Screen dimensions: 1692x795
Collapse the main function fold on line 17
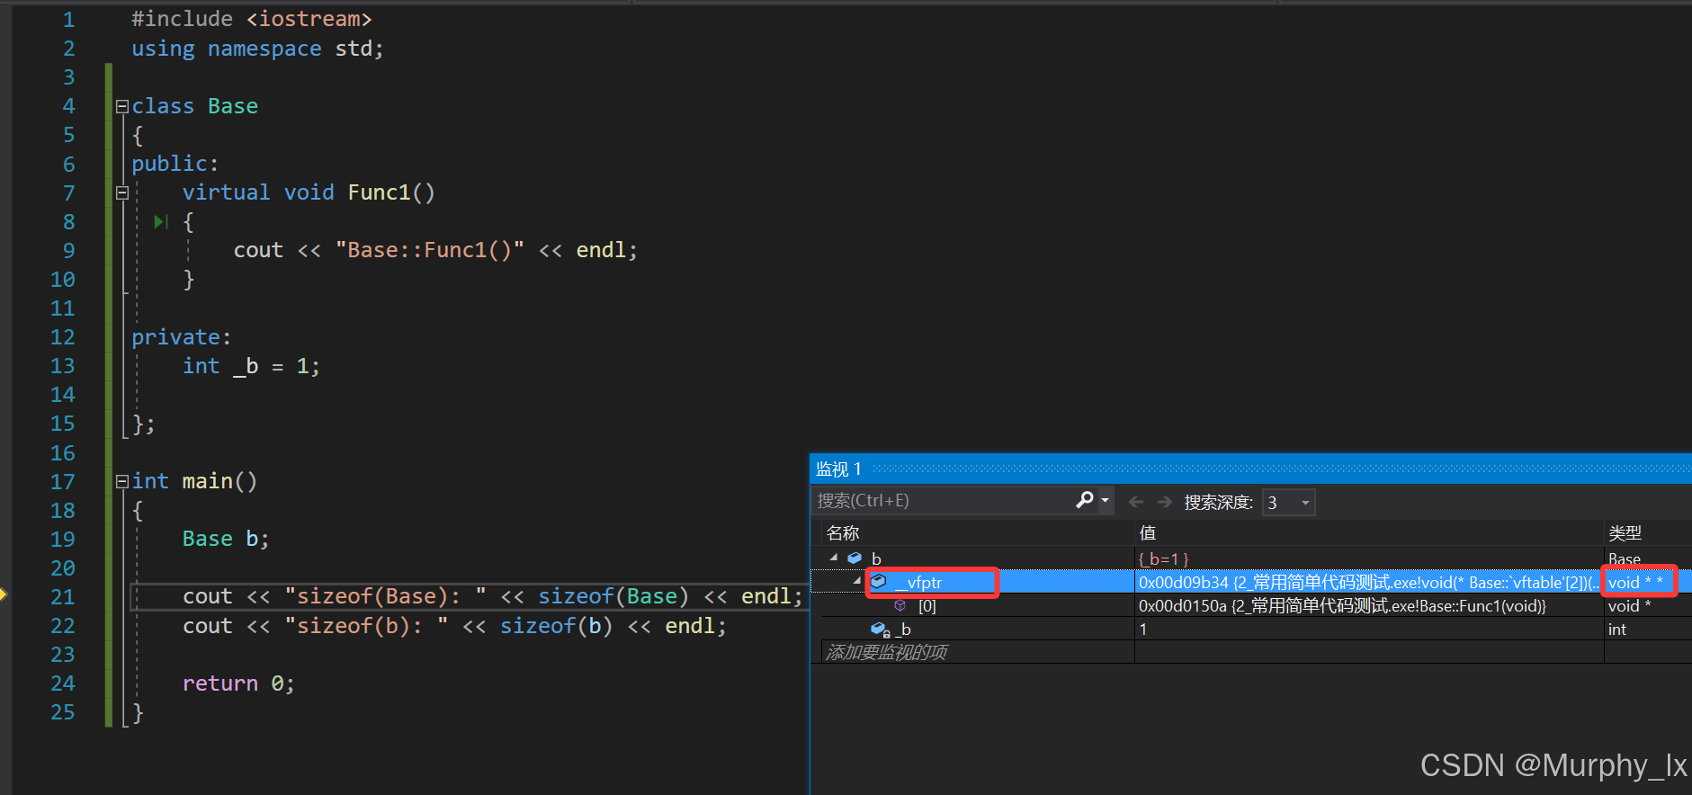(122, 482)
